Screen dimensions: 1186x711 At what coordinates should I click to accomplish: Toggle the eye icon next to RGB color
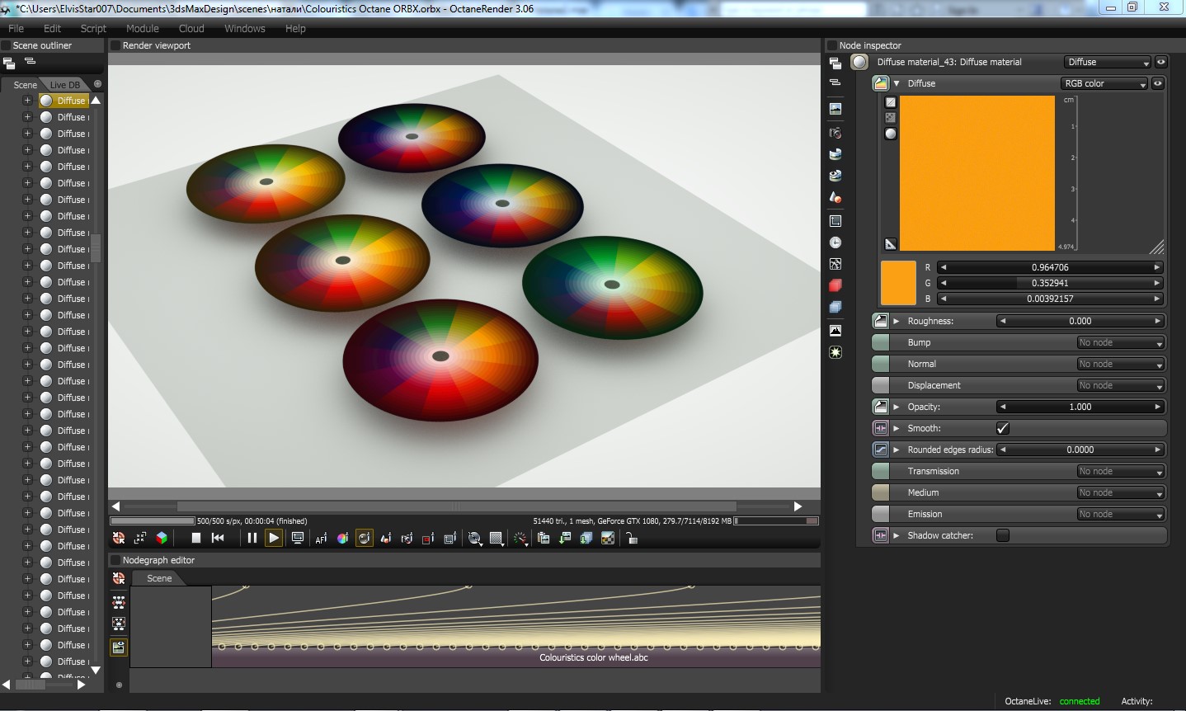[1158, 83]
